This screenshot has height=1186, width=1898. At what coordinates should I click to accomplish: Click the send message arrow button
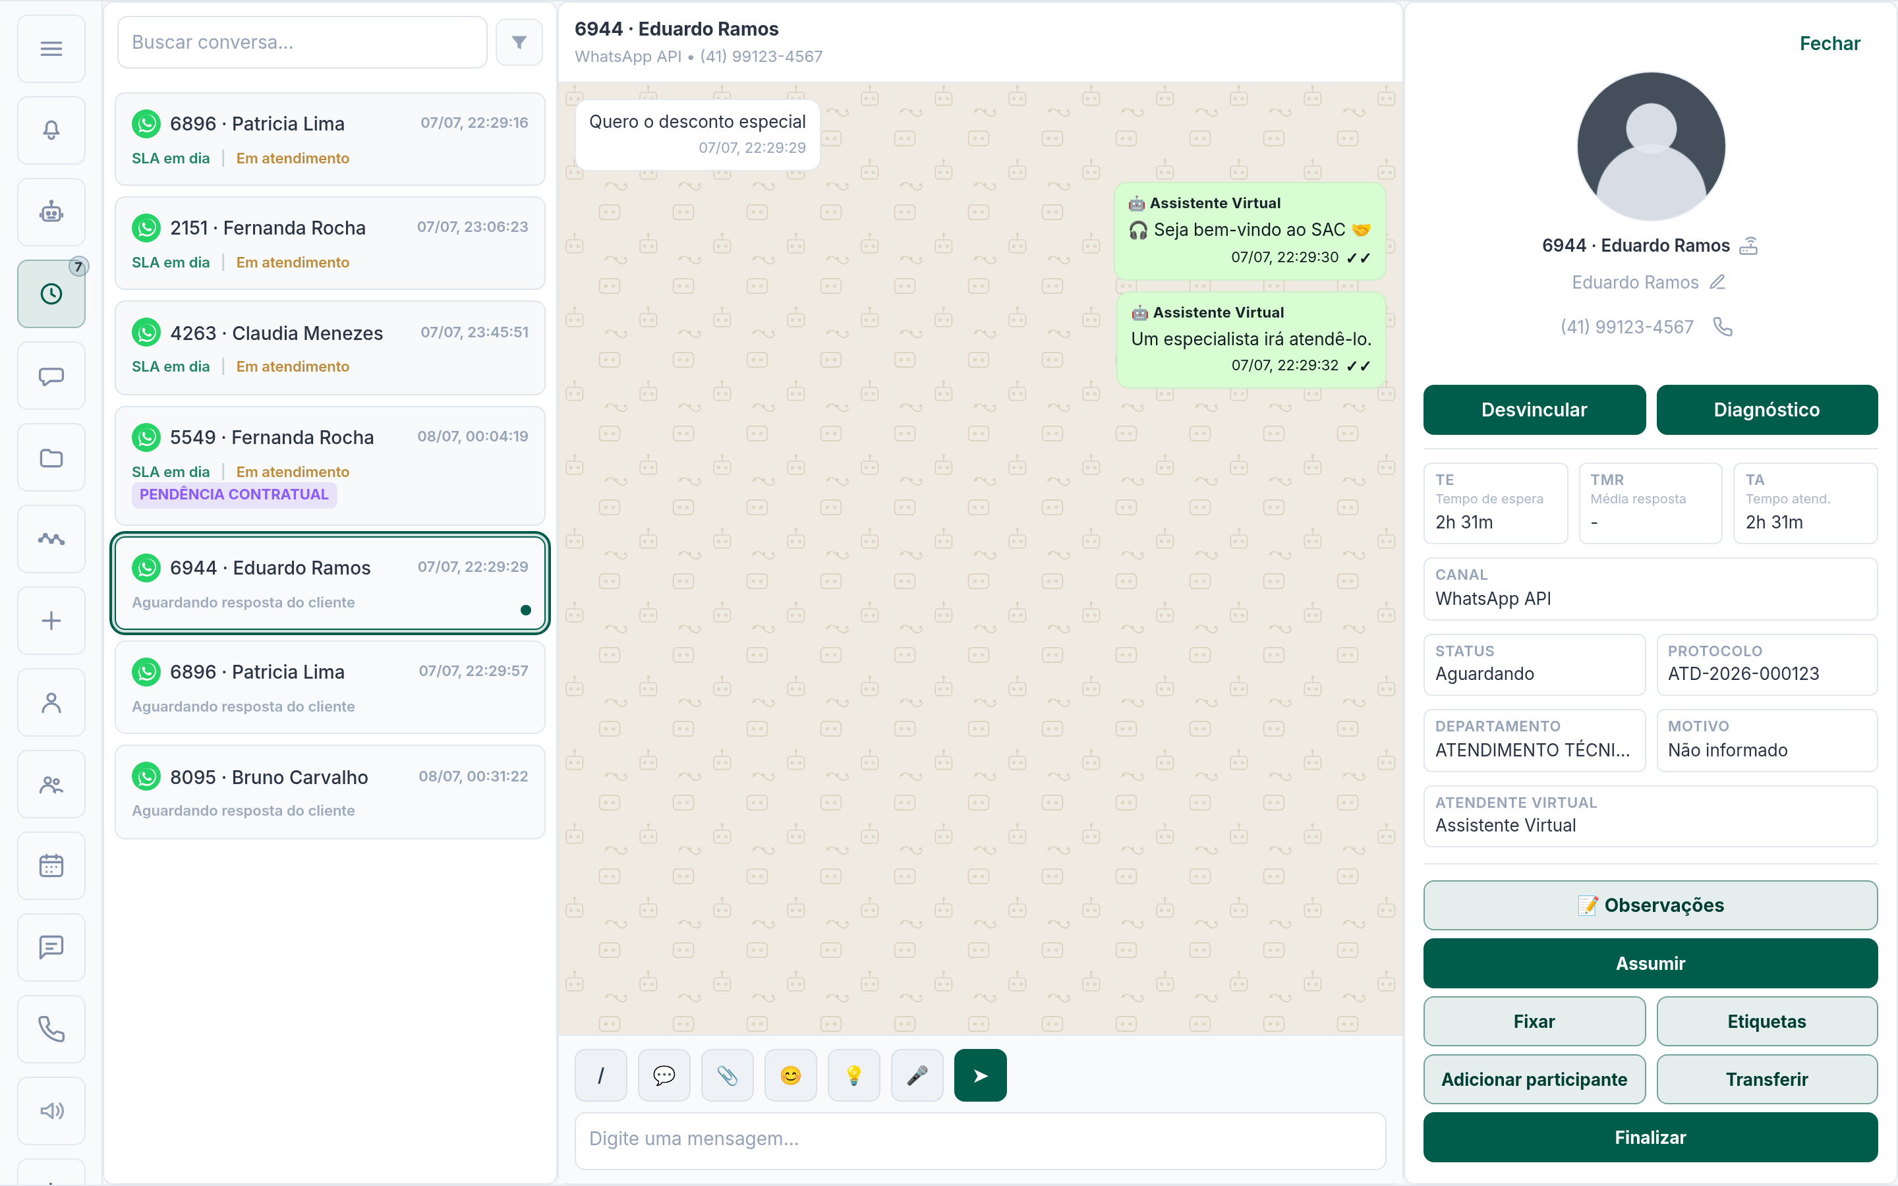click(981, 1075)
